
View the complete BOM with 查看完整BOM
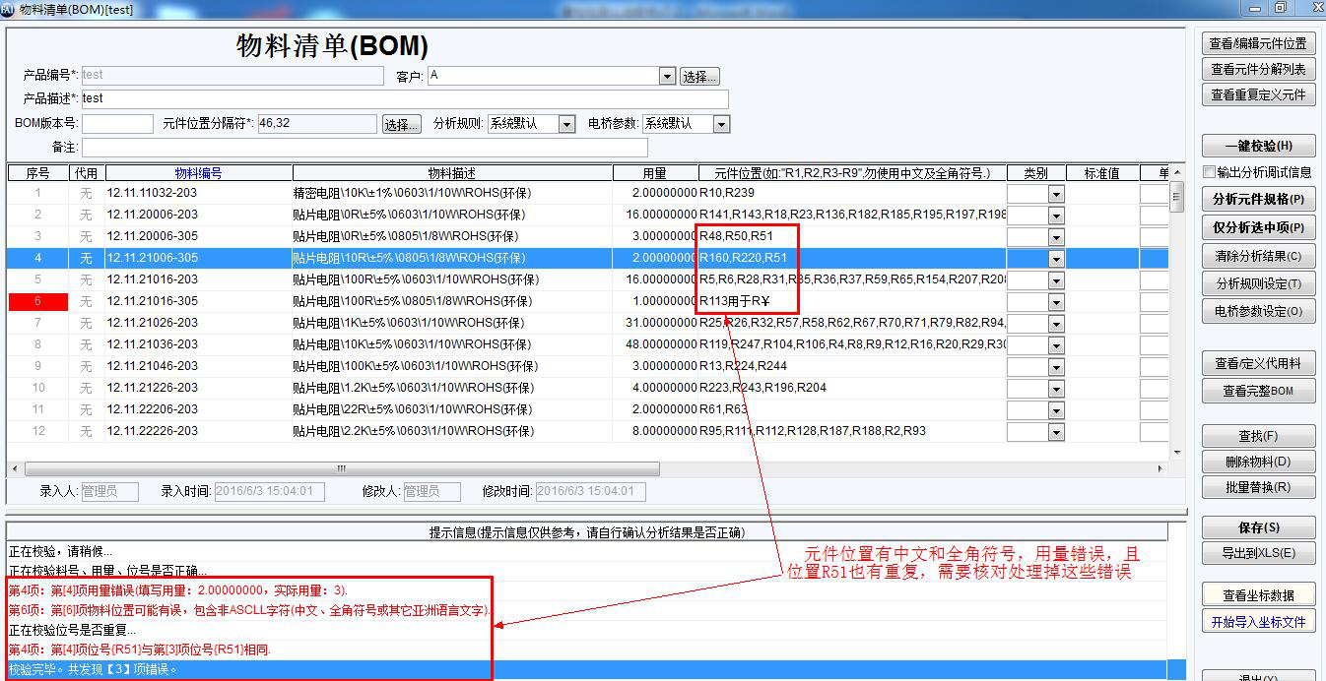click(x=1256, y=390)
